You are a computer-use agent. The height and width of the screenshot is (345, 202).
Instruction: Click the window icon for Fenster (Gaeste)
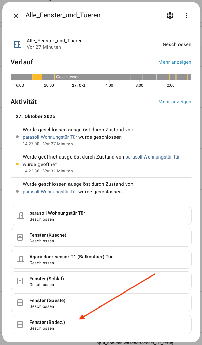click(20, 302)
